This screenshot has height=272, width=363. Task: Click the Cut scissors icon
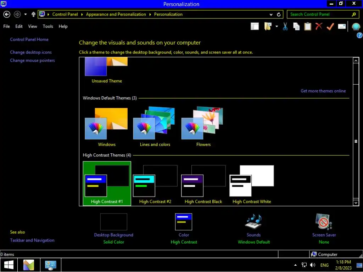click(285, 26)
